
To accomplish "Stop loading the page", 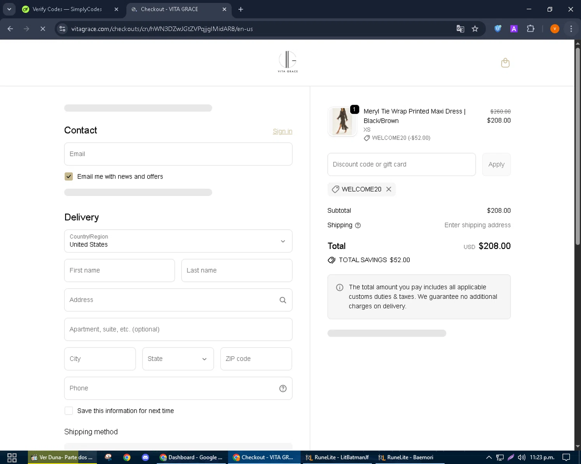I will coord(43,29).
